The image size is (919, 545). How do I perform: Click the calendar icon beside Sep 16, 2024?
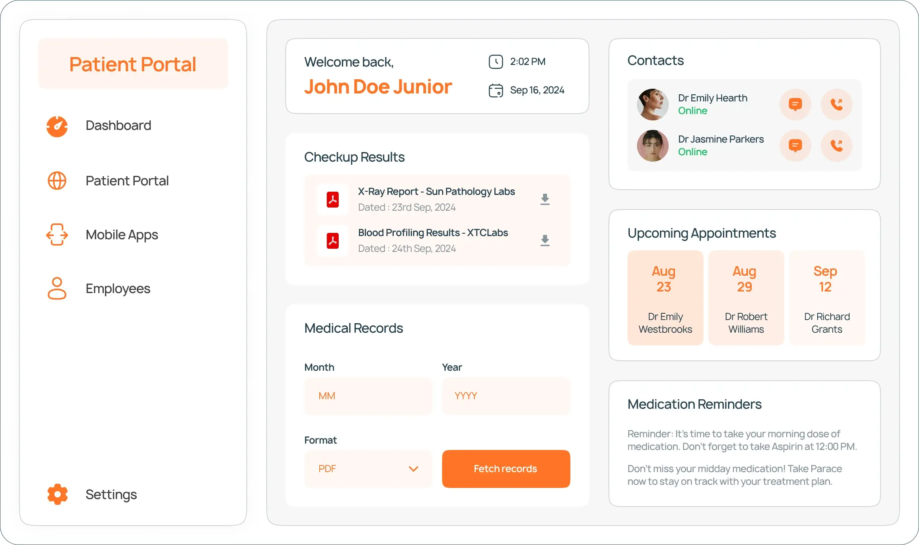pos(496,90)
